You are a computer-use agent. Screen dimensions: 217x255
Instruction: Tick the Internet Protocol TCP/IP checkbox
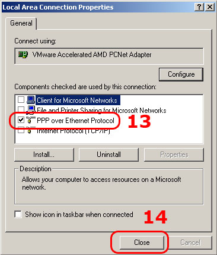[21, 130]
